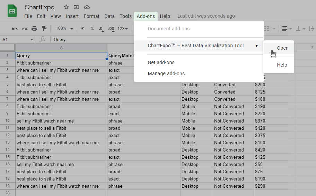Check cloud save status icon

87,7
